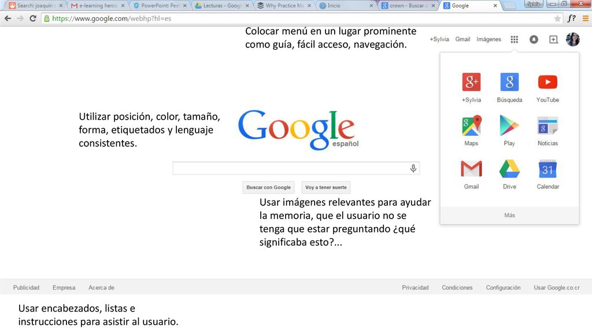Open Google Play from apps panel

509,125
